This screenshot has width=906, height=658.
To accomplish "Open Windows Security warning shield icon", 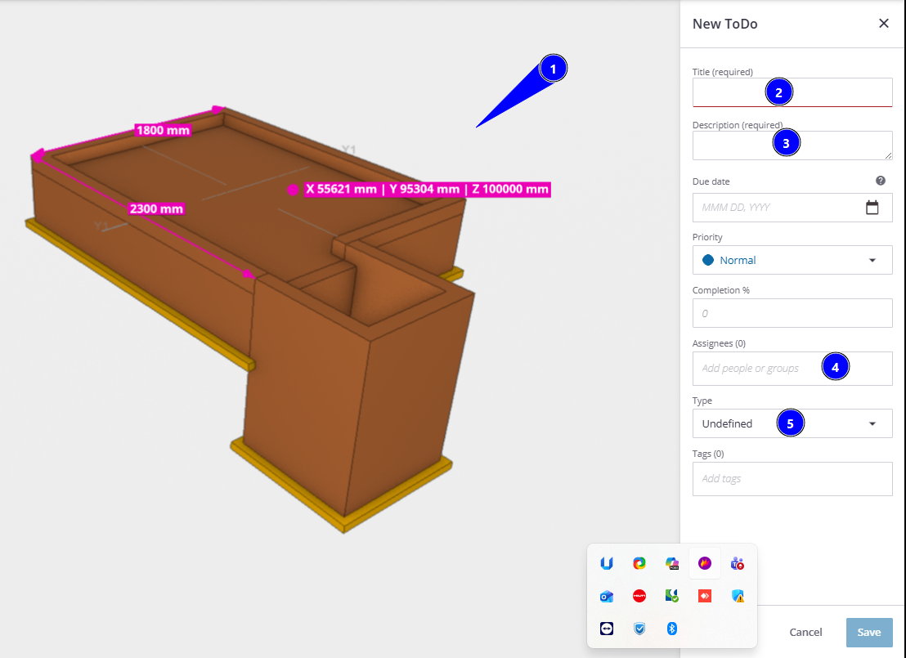I will tap(737, 596).
